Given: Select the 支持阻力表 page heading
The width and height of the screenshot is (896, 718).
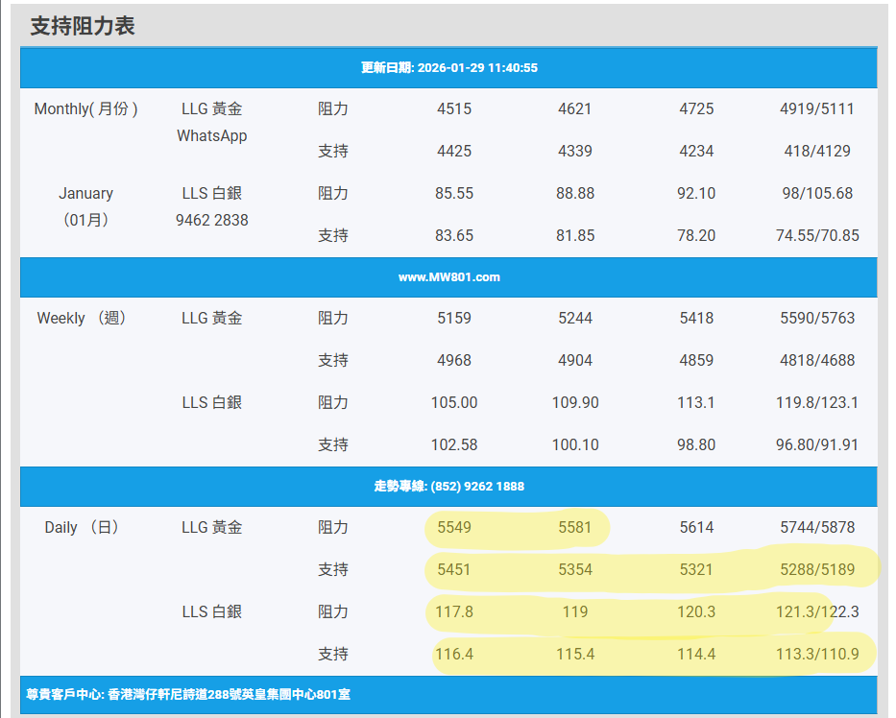Looking at the screenshot, I should tap(83, 27).
